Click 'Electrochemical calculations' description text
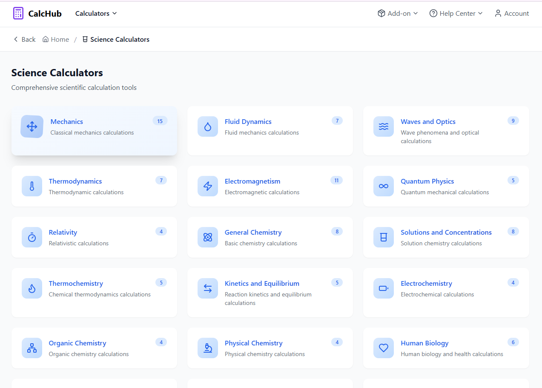 [x=437, y=294]
